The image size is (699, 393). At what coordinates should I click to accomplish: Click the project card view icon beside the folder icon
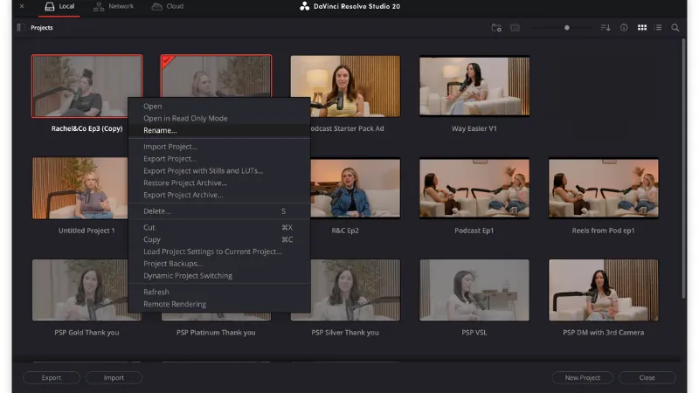tap(515, 28)
